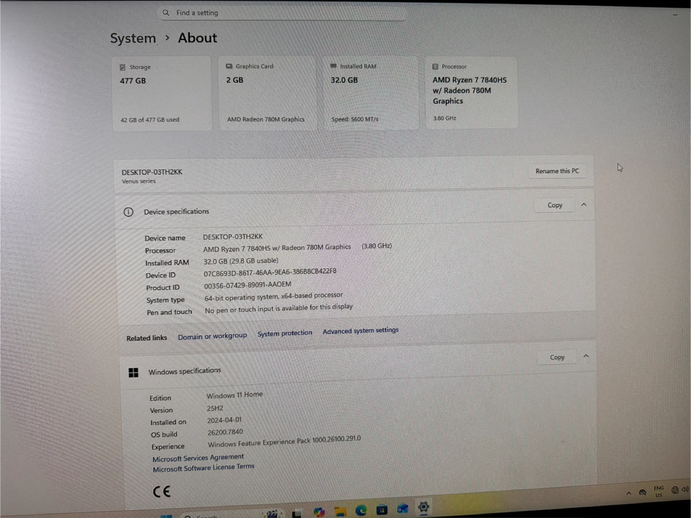Copy the Windows specifications
This screenshot has width=691, height=518.
tap(557, 357)
